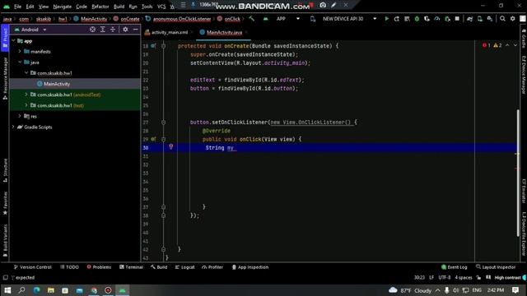Viewport: 527px width, 296px height.
Task: Click the editor vertical scrollbar thumb
Action: click(x=518, y=173)
